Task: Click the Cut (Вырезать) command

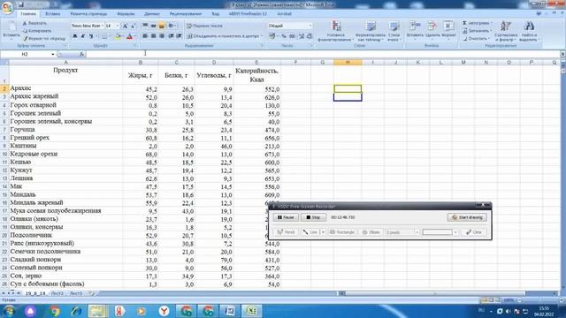Action: 35,23
